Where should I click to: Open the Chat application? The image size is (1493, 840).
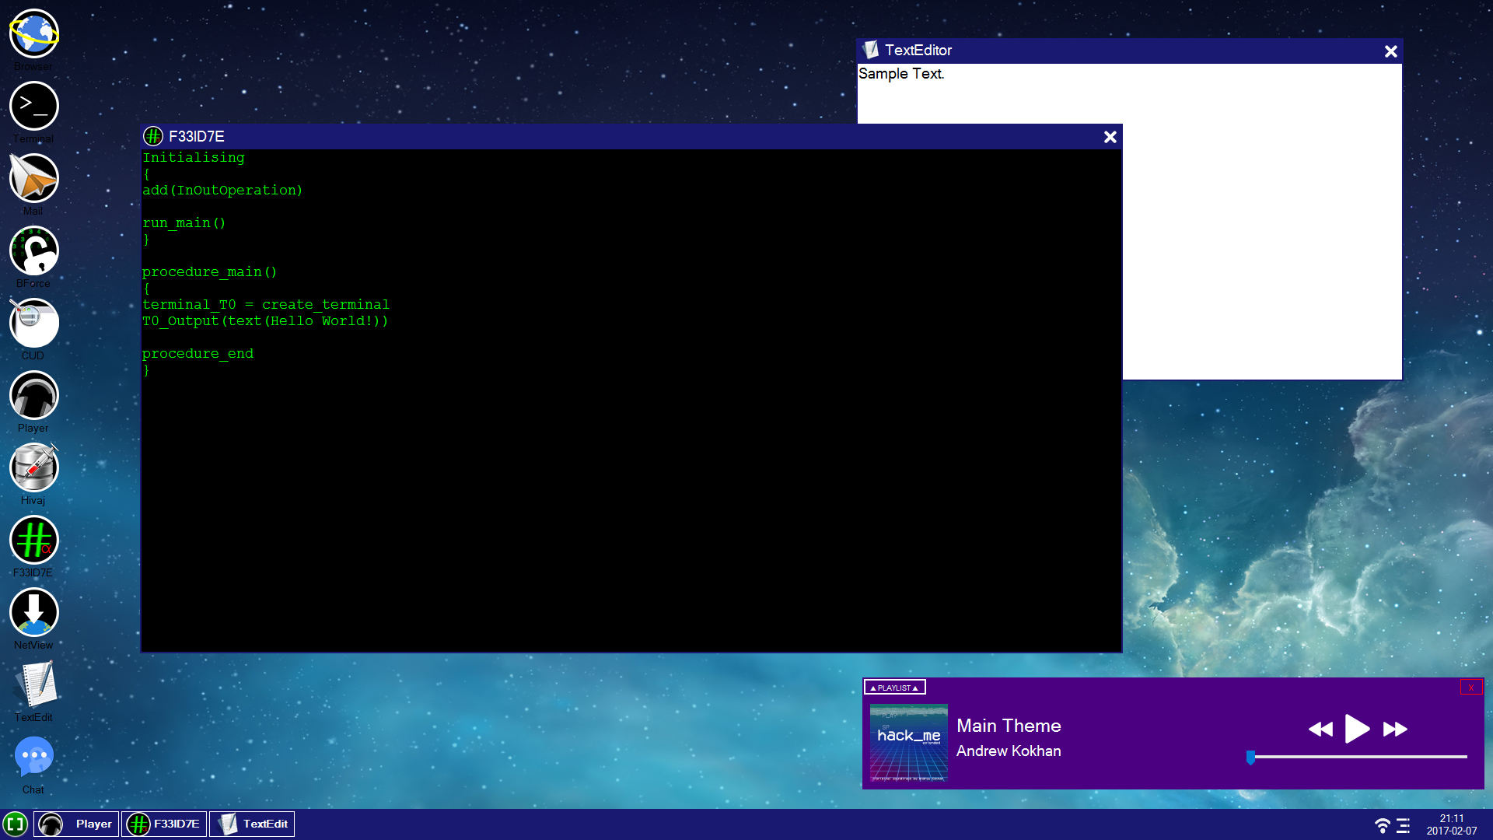[x=33, y=754]
